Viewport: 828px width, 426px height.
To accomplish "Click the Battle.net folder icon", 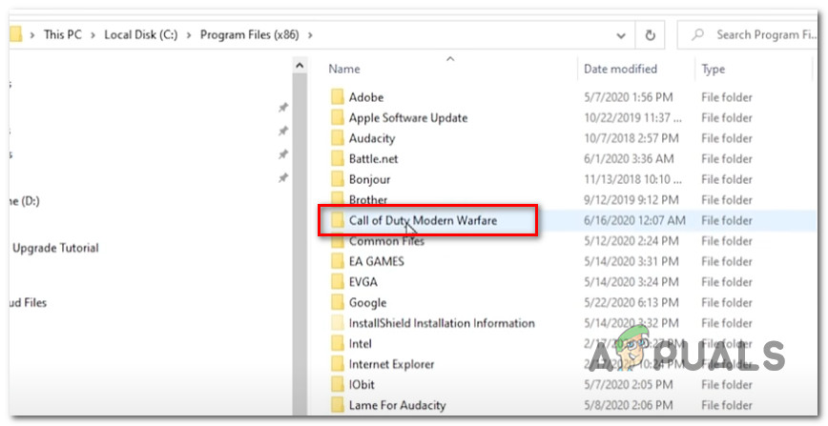I will (338, 159).
